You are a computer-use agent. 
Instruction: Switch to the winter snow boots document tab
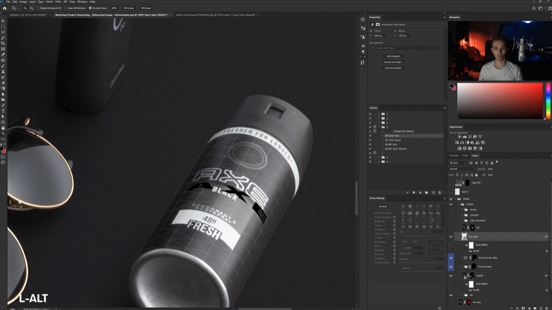pos(216,15)
